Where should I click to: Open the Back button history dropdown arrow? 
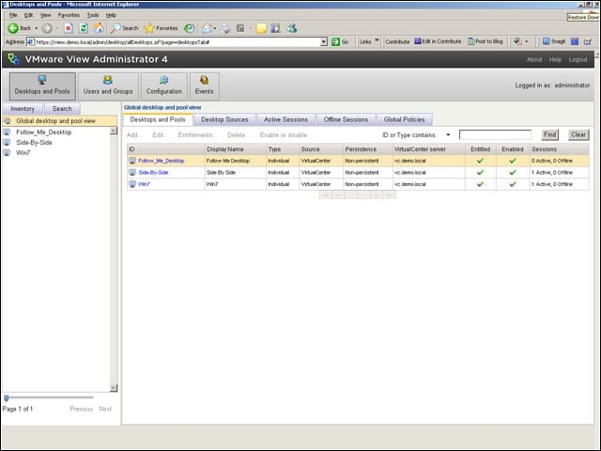coord(37,28)
